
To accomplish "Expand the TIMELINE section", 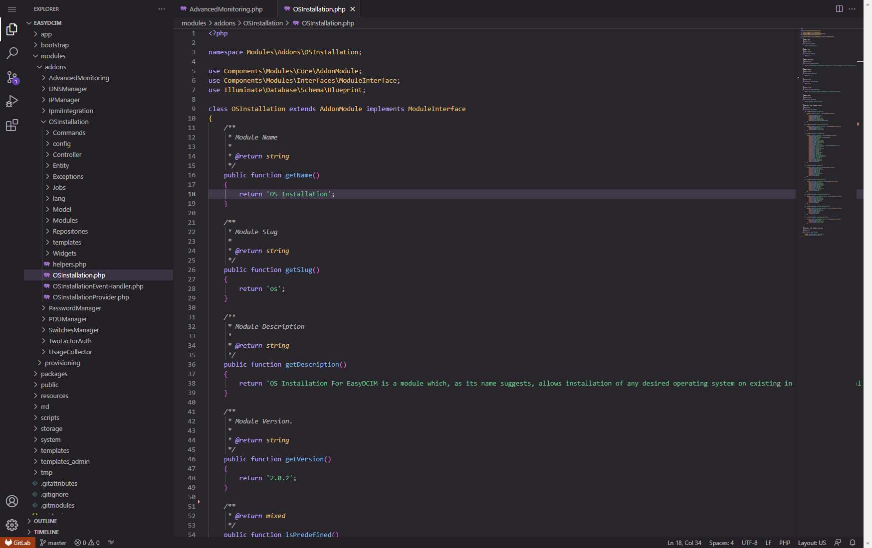I will pyautogui.click(x=46, y=532).
